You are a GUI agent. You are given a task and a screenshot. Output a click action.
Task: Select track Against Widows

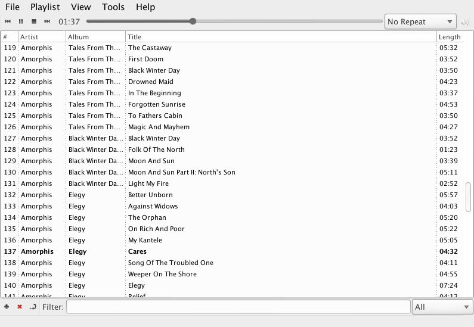(x=233, y=206)
